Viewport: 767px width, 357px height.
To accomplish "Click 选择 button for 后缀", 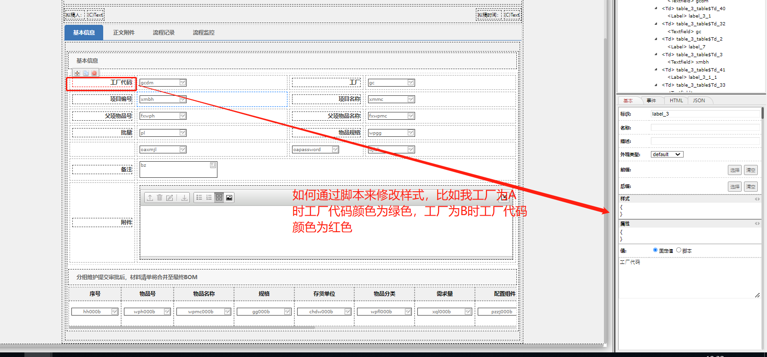I will pos(735,187).
